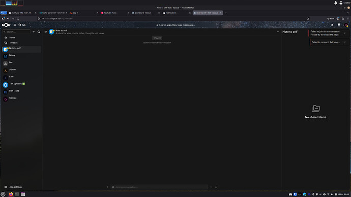Open the file manager in the taskbar

pyautogui.click(x=23, y=194)
